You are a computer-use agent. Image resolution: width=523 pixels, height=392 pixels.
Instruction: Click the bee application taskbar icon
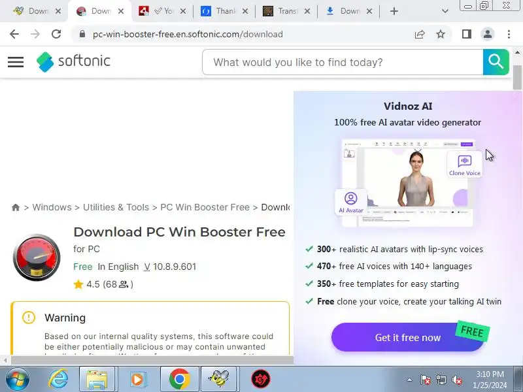pyautogui.click(x=219, y=380)
